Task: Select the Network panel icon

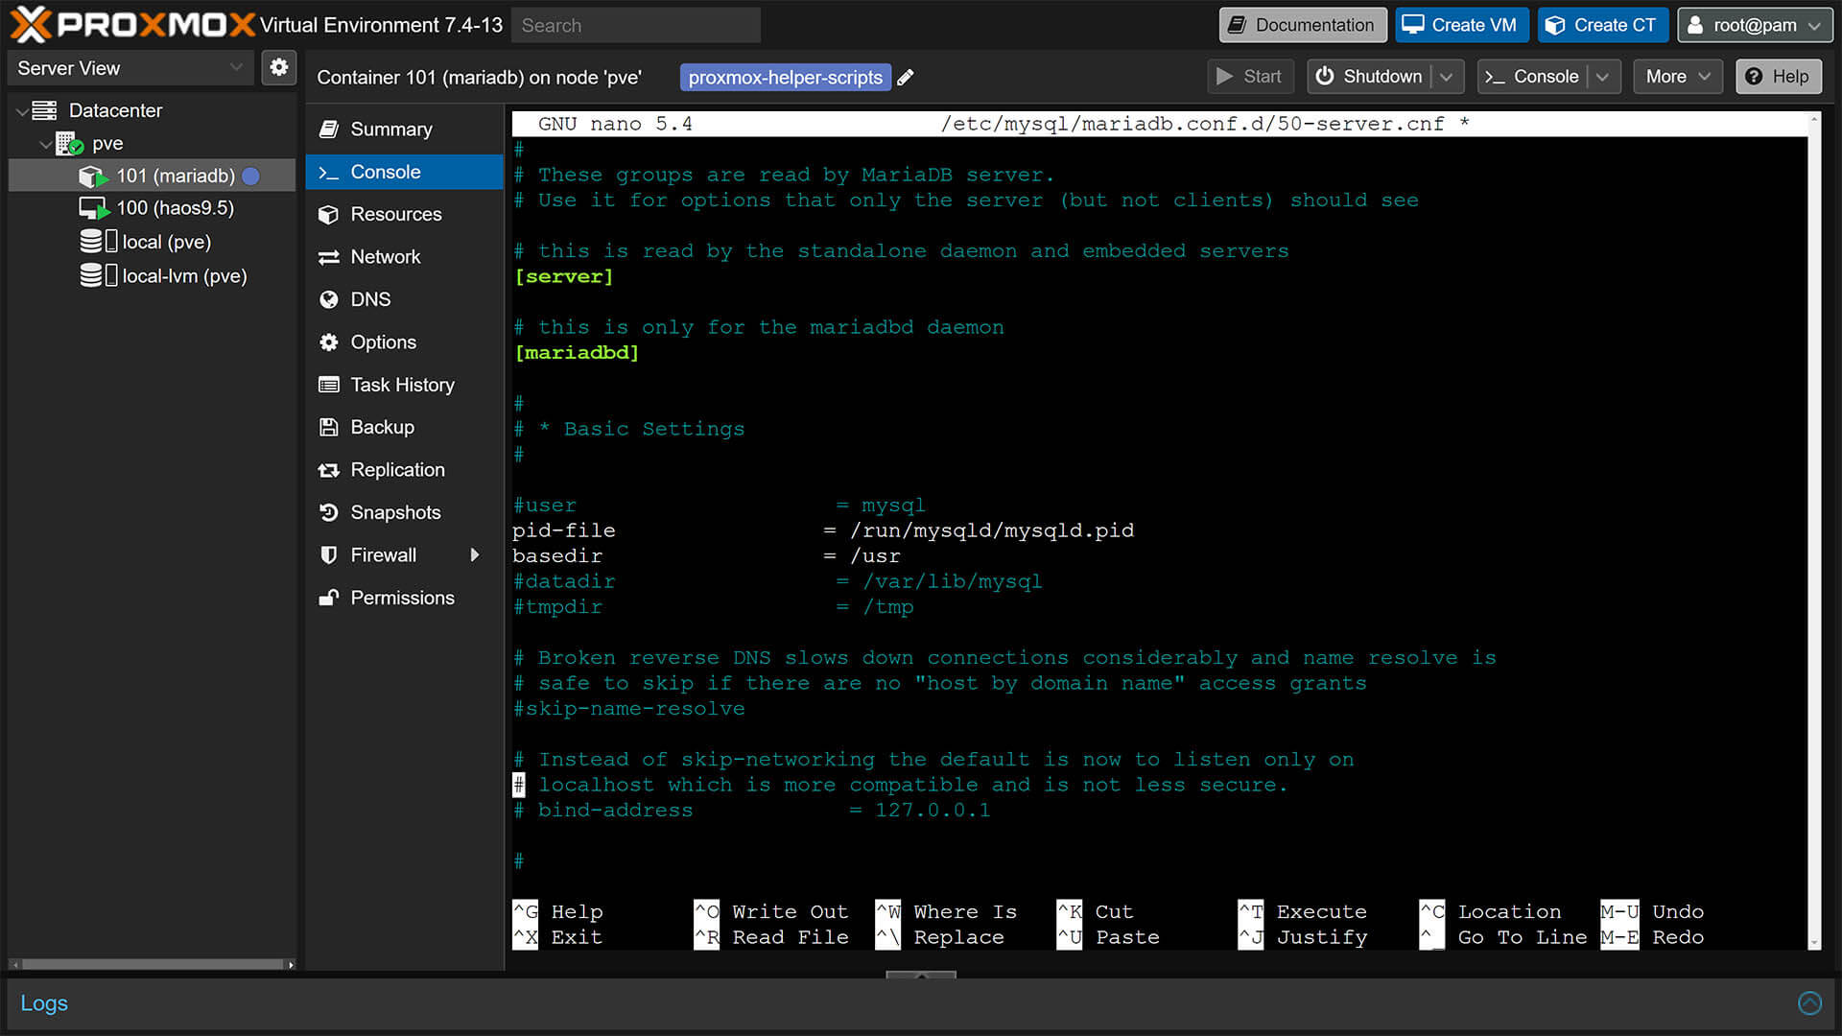Action: [329, 256]
